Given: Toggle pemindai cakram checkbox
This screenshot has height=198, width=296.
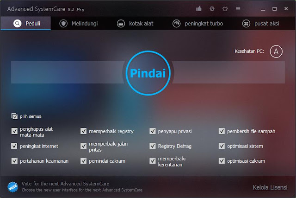Looking at the screenshot, I should point(83,160).
